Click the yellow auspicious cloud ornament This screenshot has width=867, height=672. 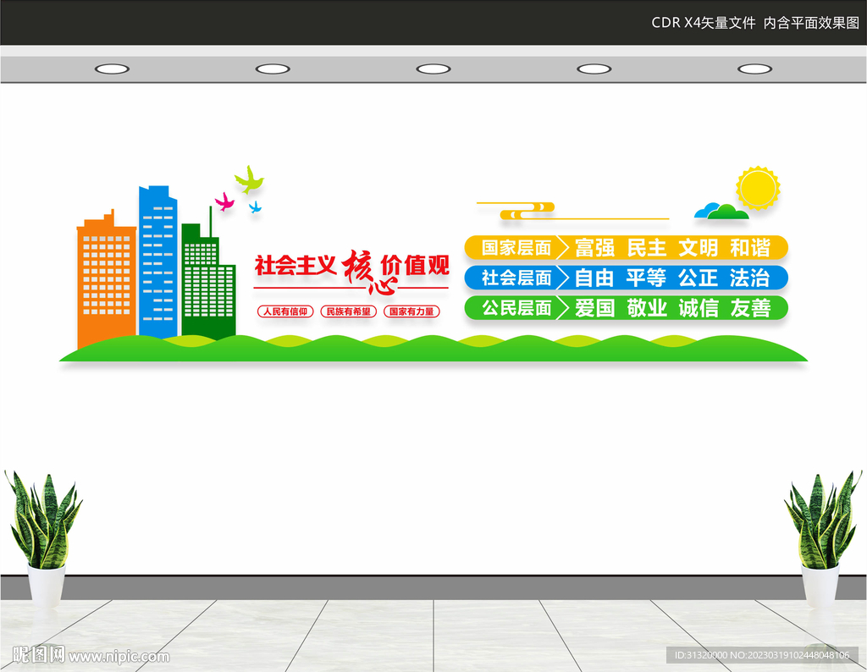pyautogui.click(x=572, y=211)
